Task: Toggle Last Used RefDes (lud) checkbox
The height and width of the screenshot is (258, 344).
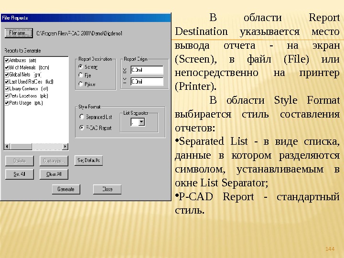Action: (7, 82)
